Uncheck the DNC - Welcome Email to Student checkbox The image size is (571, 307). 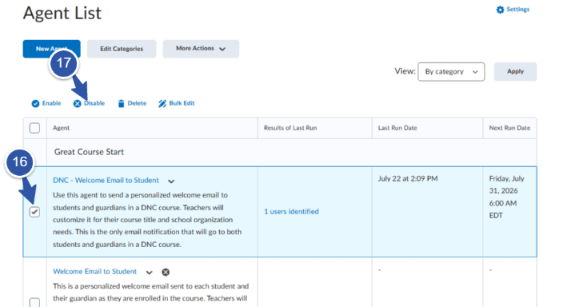pos(34,212)
